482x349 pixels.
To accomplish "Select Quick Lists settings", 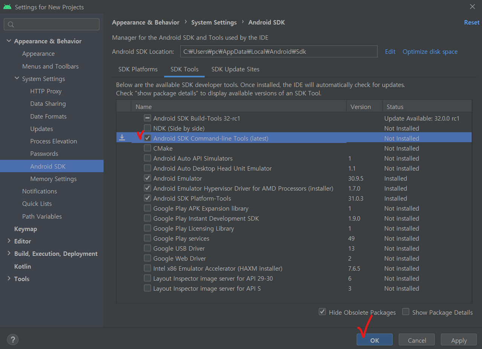I will pos(37,203).
